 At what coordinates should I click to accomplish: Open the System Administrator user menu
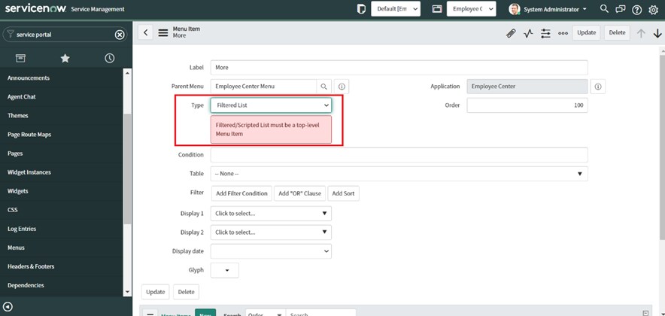[x=548, y=9]
